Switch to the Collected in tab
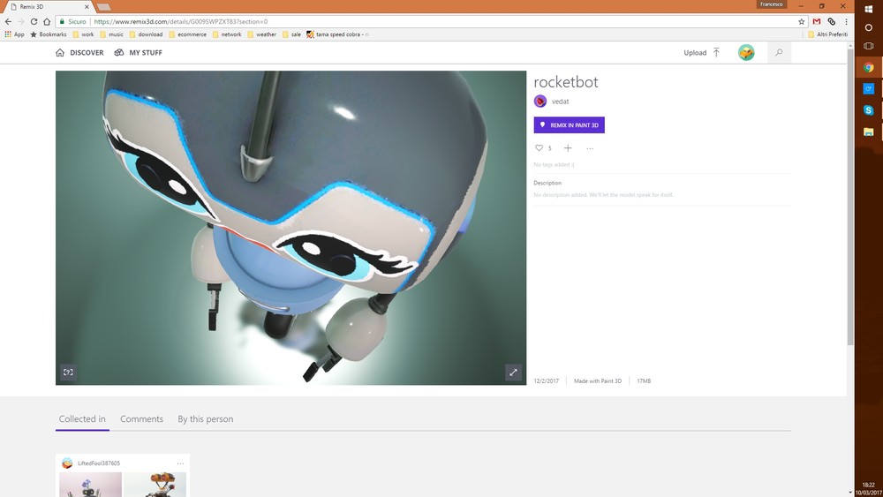 pyautogui.click(x=82, y=418)
